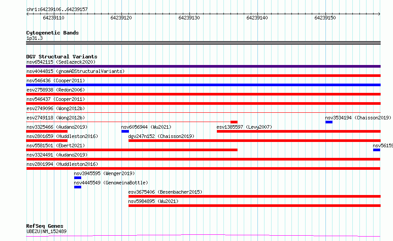This screenshot has width=393, height=241.
Task: Click ruler position 64239110
Action: [x=53, y=18]
